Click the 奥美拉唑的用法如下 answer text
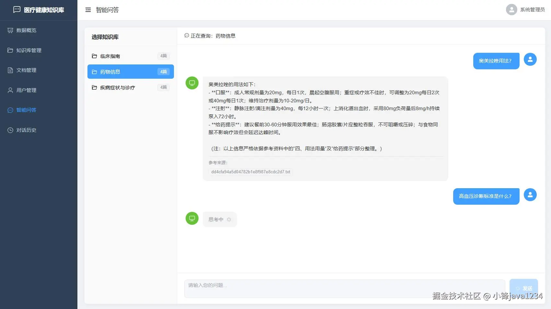 point(232,85)
